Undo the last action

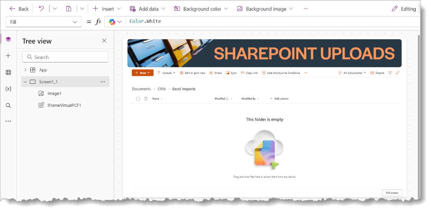[x=41, y=9]
